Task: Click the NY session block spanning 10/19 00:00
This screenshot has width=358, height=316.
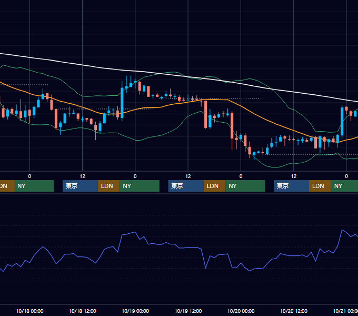Action: pos(140,186)
